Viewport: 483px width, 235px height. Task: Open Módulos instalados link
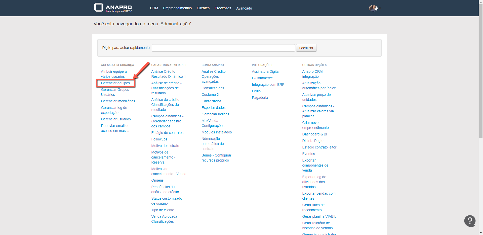217,132
